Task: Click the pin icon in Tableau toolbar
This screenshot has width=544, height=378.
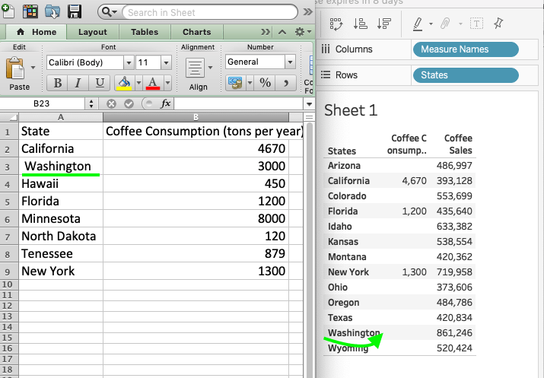Action: 498,24
